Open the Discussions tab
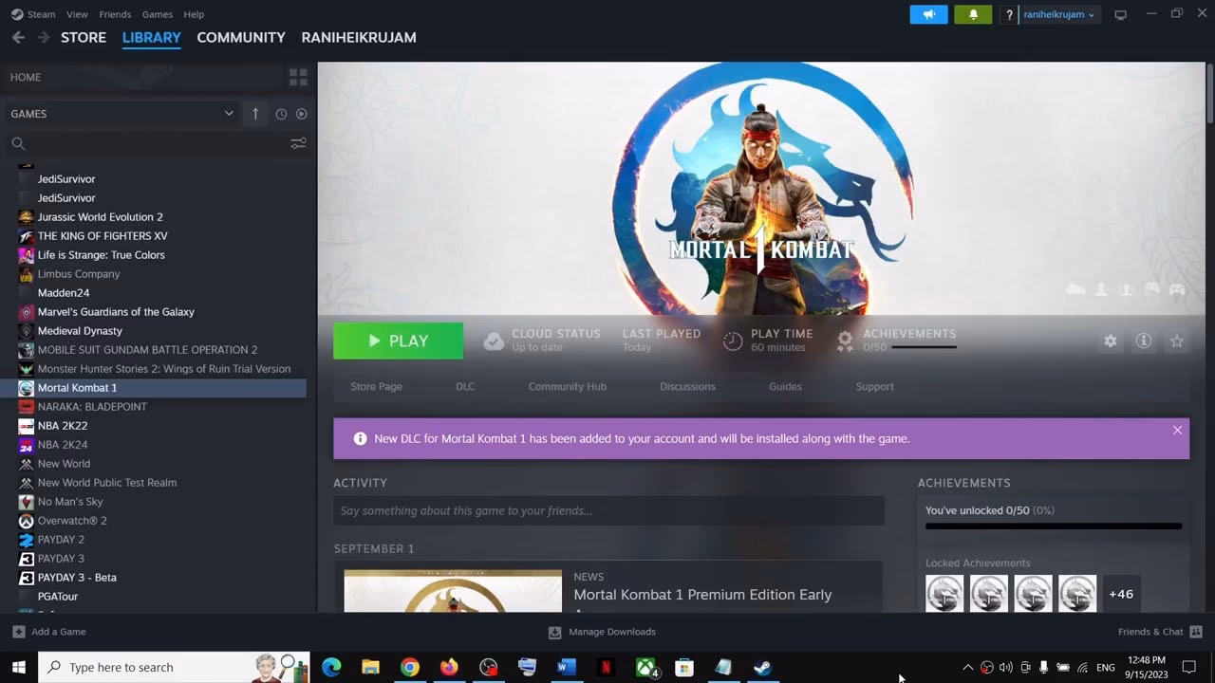The image size is (1215, 683). [687, 386]
